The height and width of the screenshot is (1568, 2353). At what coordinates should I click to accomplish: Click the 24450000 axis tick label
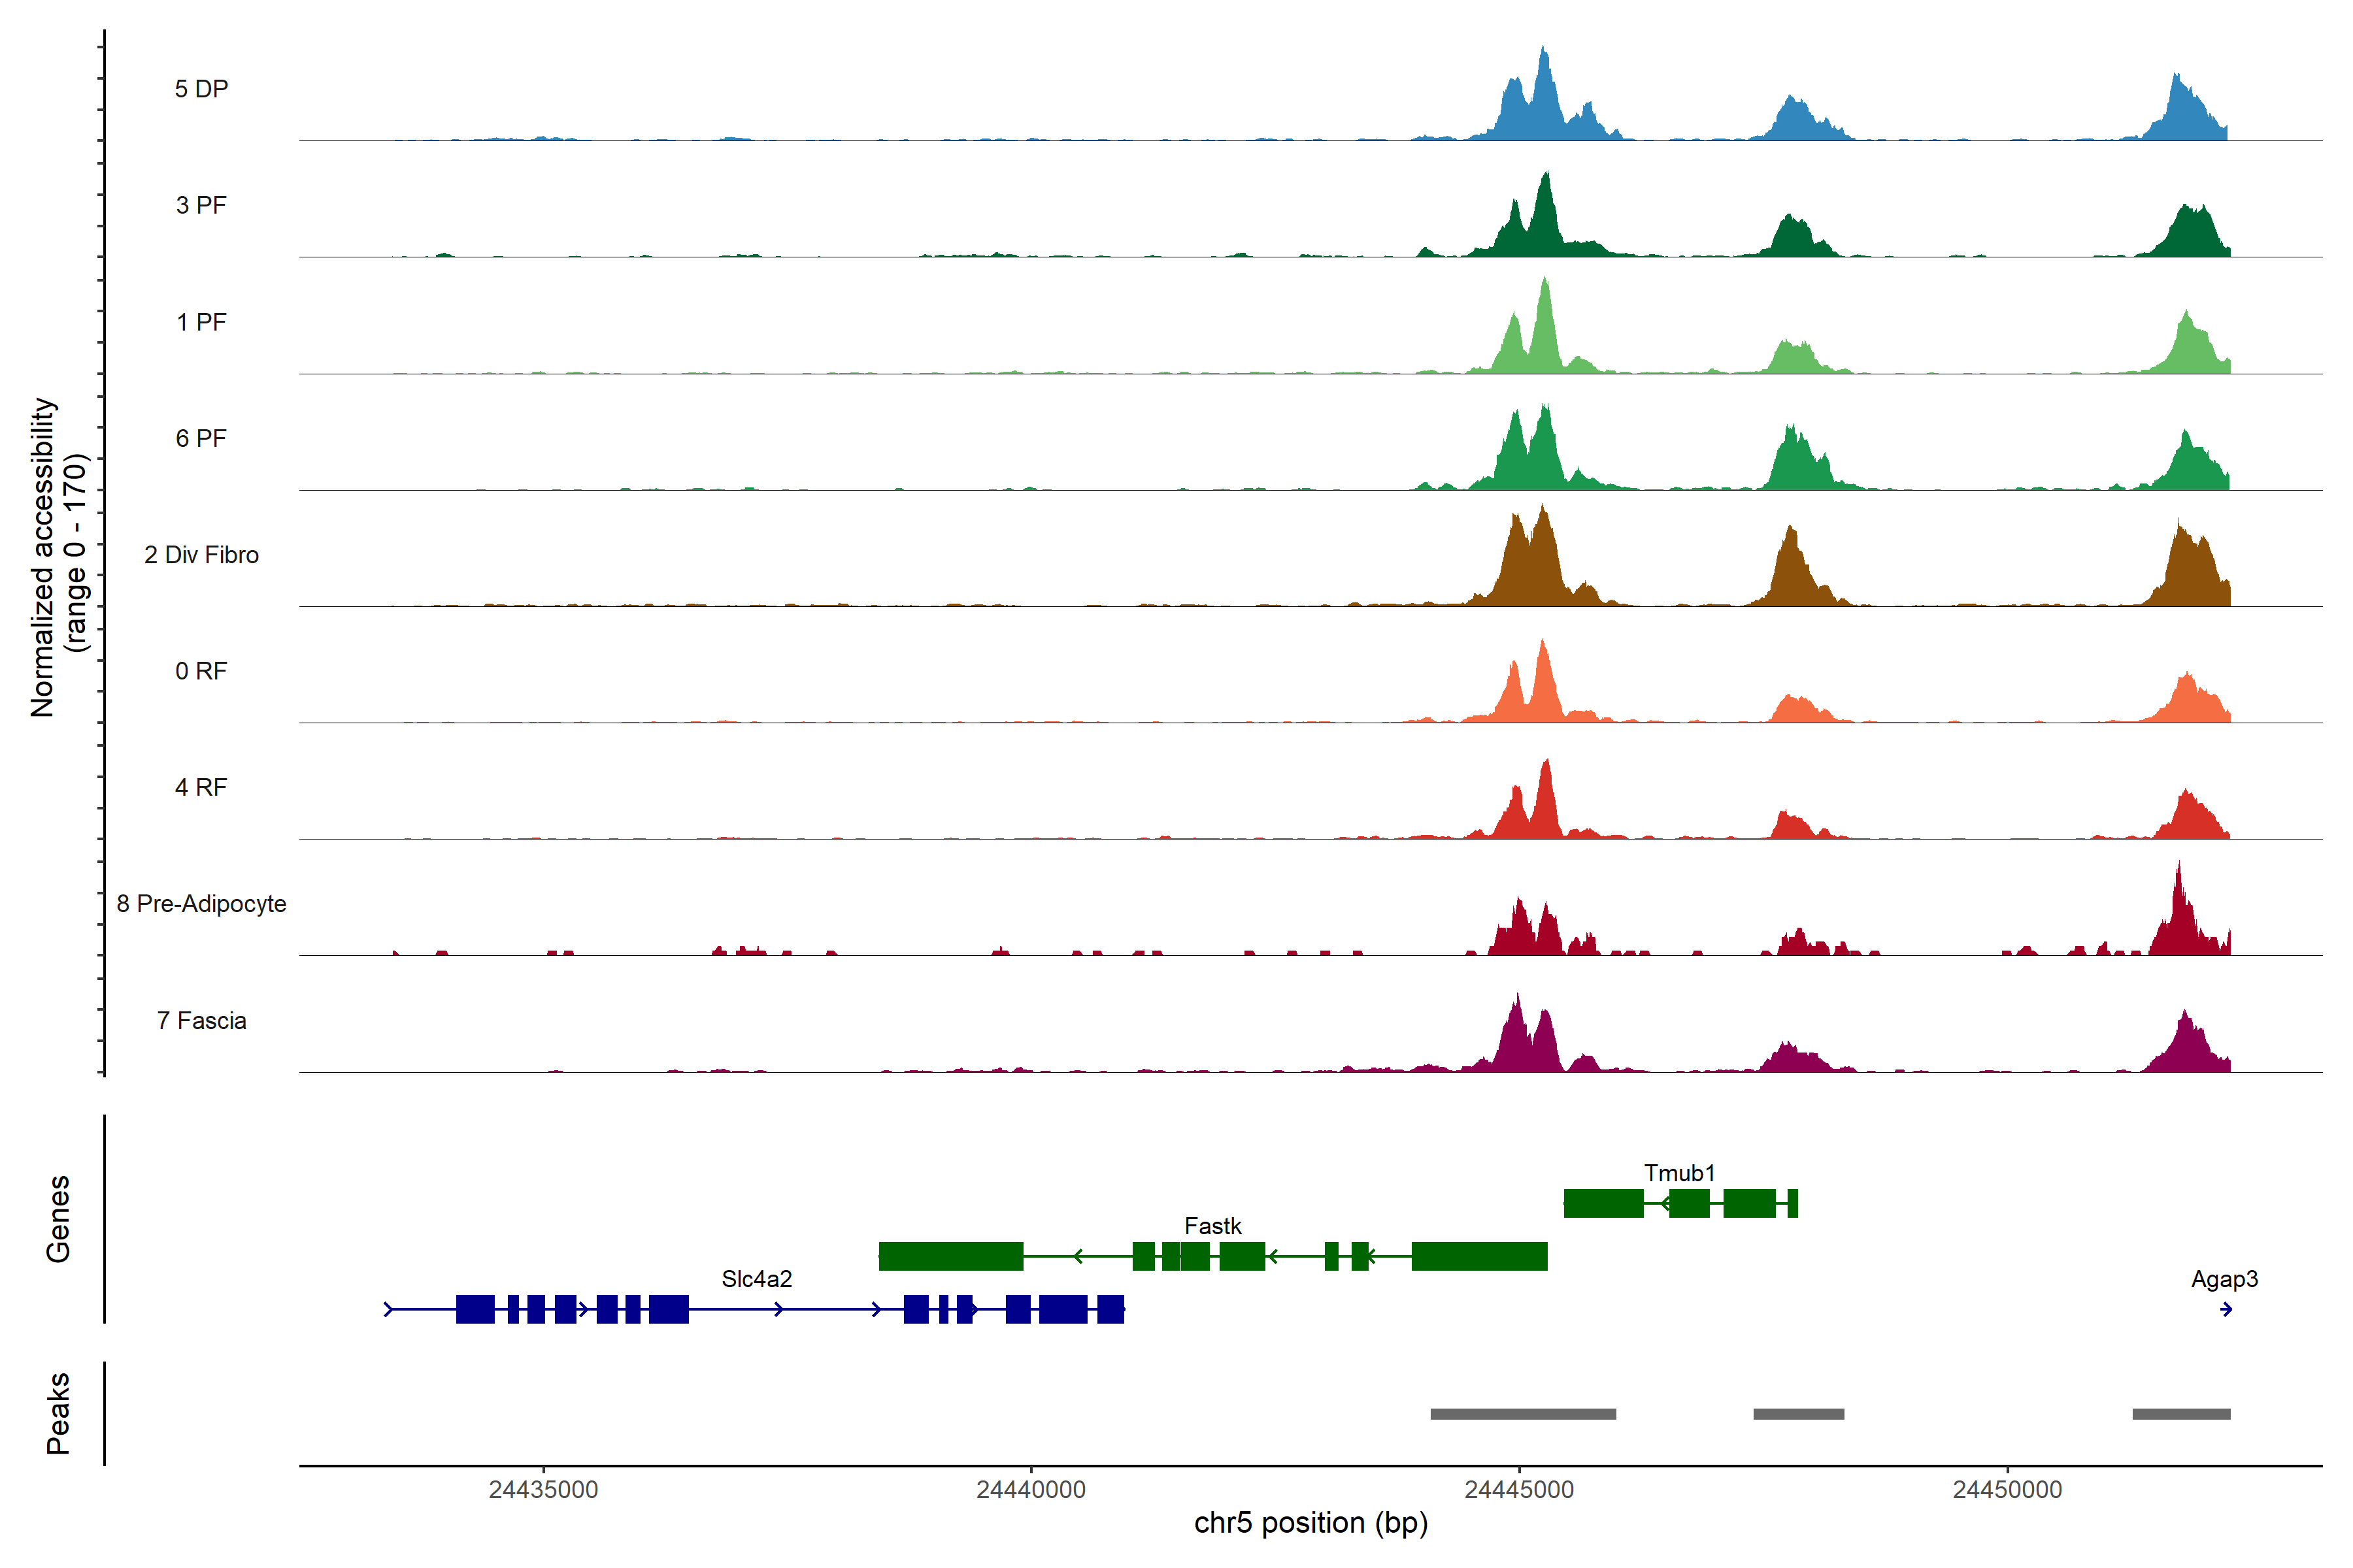(x=2007, y=1489)
